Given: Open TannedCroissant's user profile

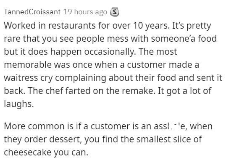Looking at the screenshot, I should click(x=32, y=12).
